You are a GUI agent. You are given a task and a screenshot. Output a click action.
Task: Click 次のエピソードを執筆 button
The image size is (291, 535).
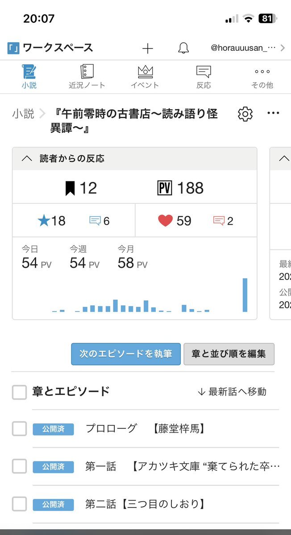point(126,354)
